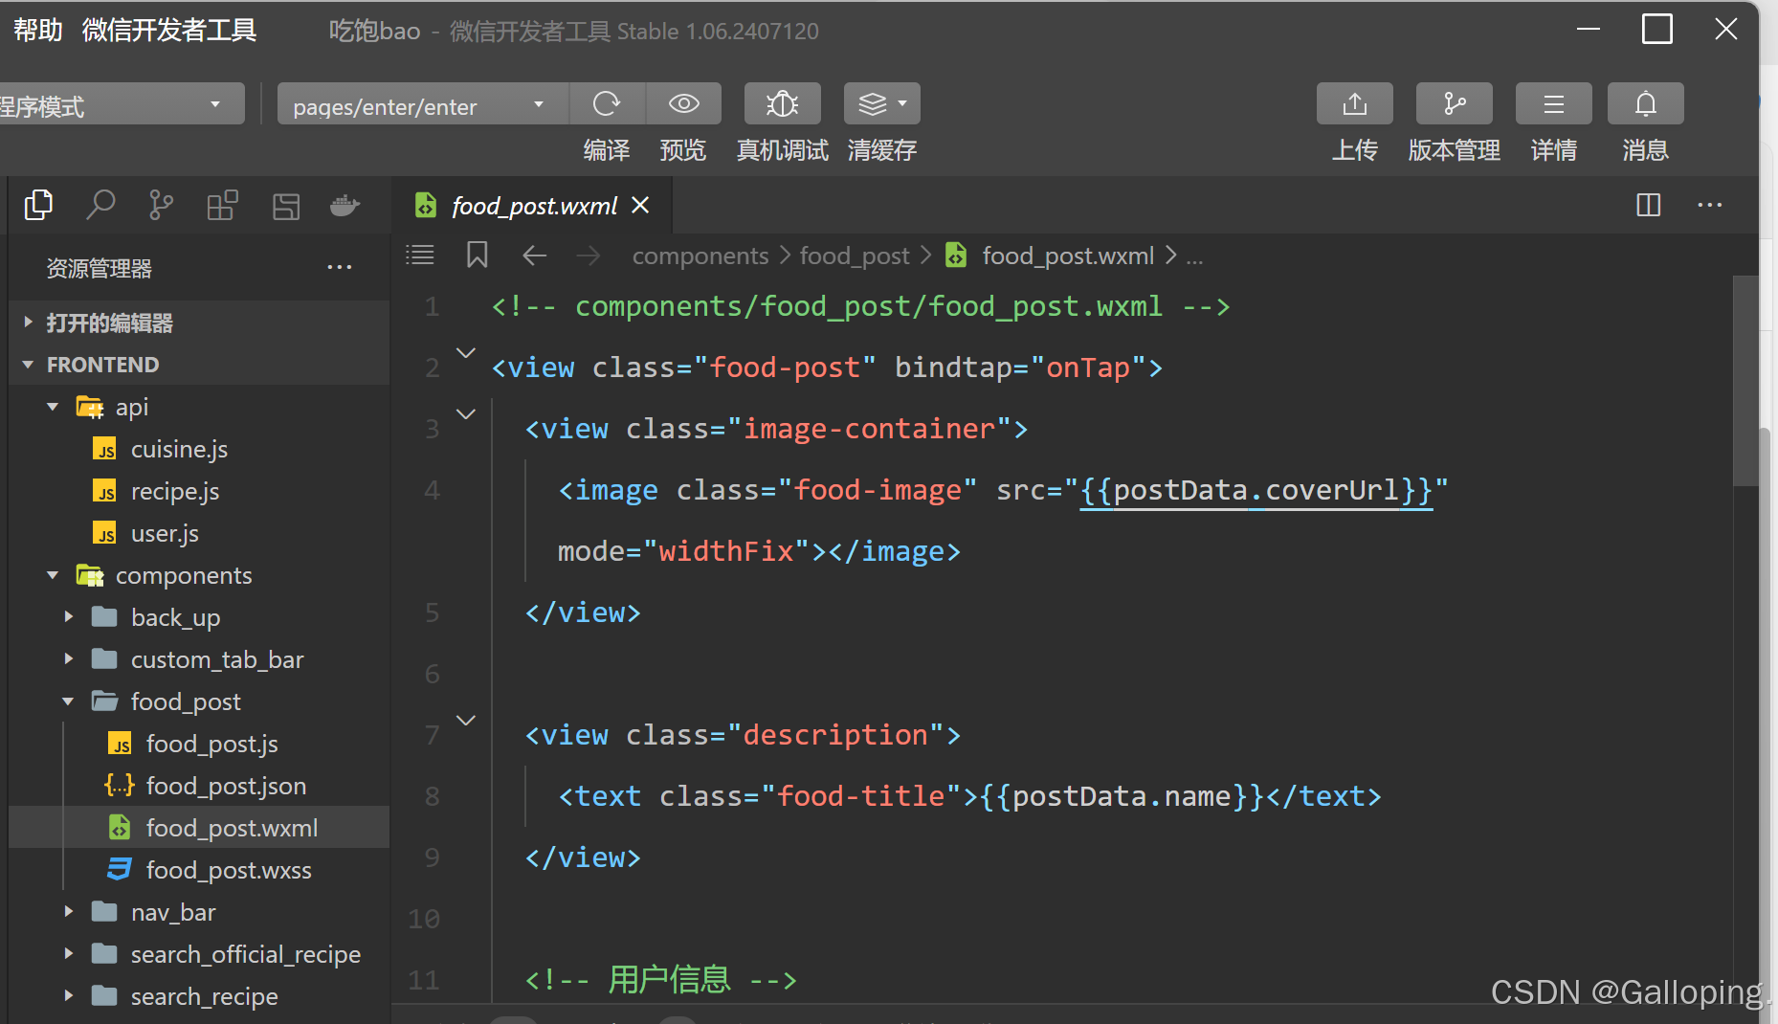1778x1024 pixels.
Task: Navigate forward with the right arrow
Action: (x=589, y=256)
